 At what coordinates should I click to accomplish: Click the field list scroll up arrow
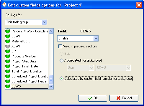[51, 31]
